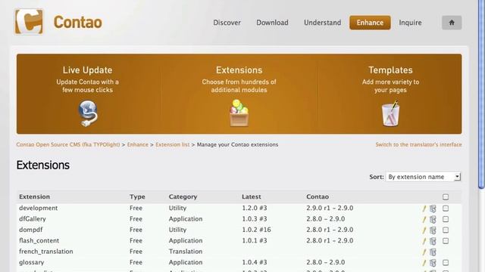
Task: Click the 'Latest' column header
Action: (x=251, y=196)
